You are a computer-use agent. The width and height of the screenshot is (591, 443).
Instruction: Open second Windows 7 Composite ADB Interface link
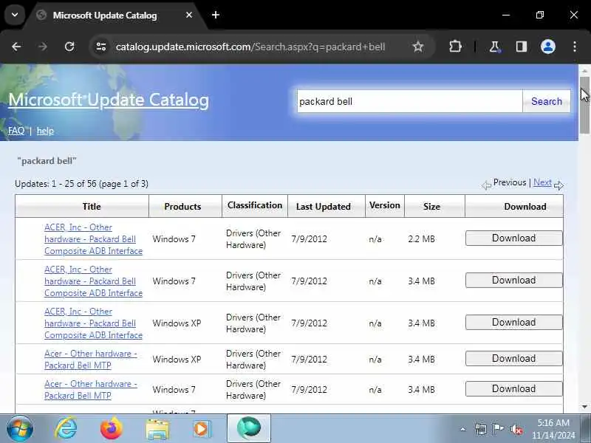coord(94,281)
